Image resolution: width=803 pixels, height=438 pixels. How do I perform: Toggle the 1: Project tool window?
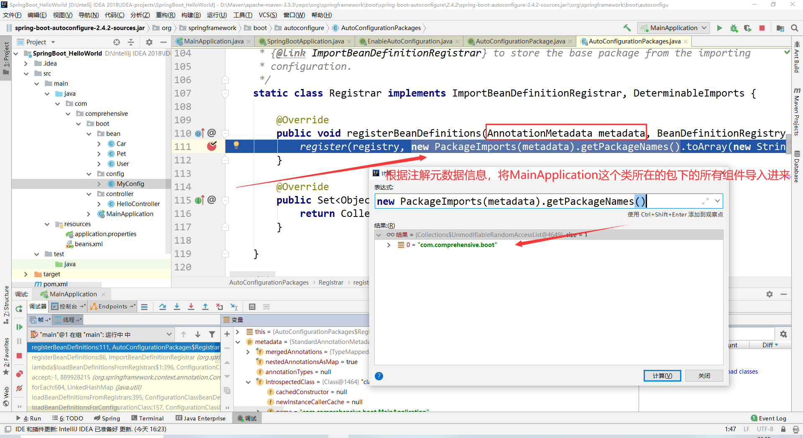tap(6, 58)
